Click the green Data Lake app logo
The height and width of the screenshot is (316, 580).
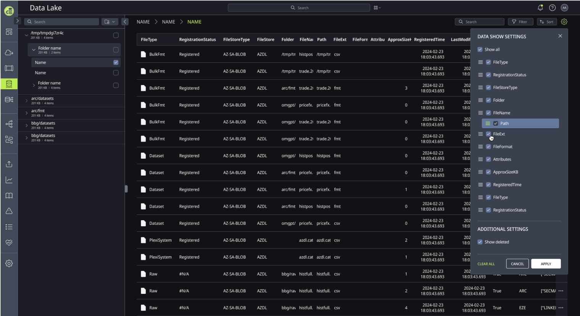9,11
